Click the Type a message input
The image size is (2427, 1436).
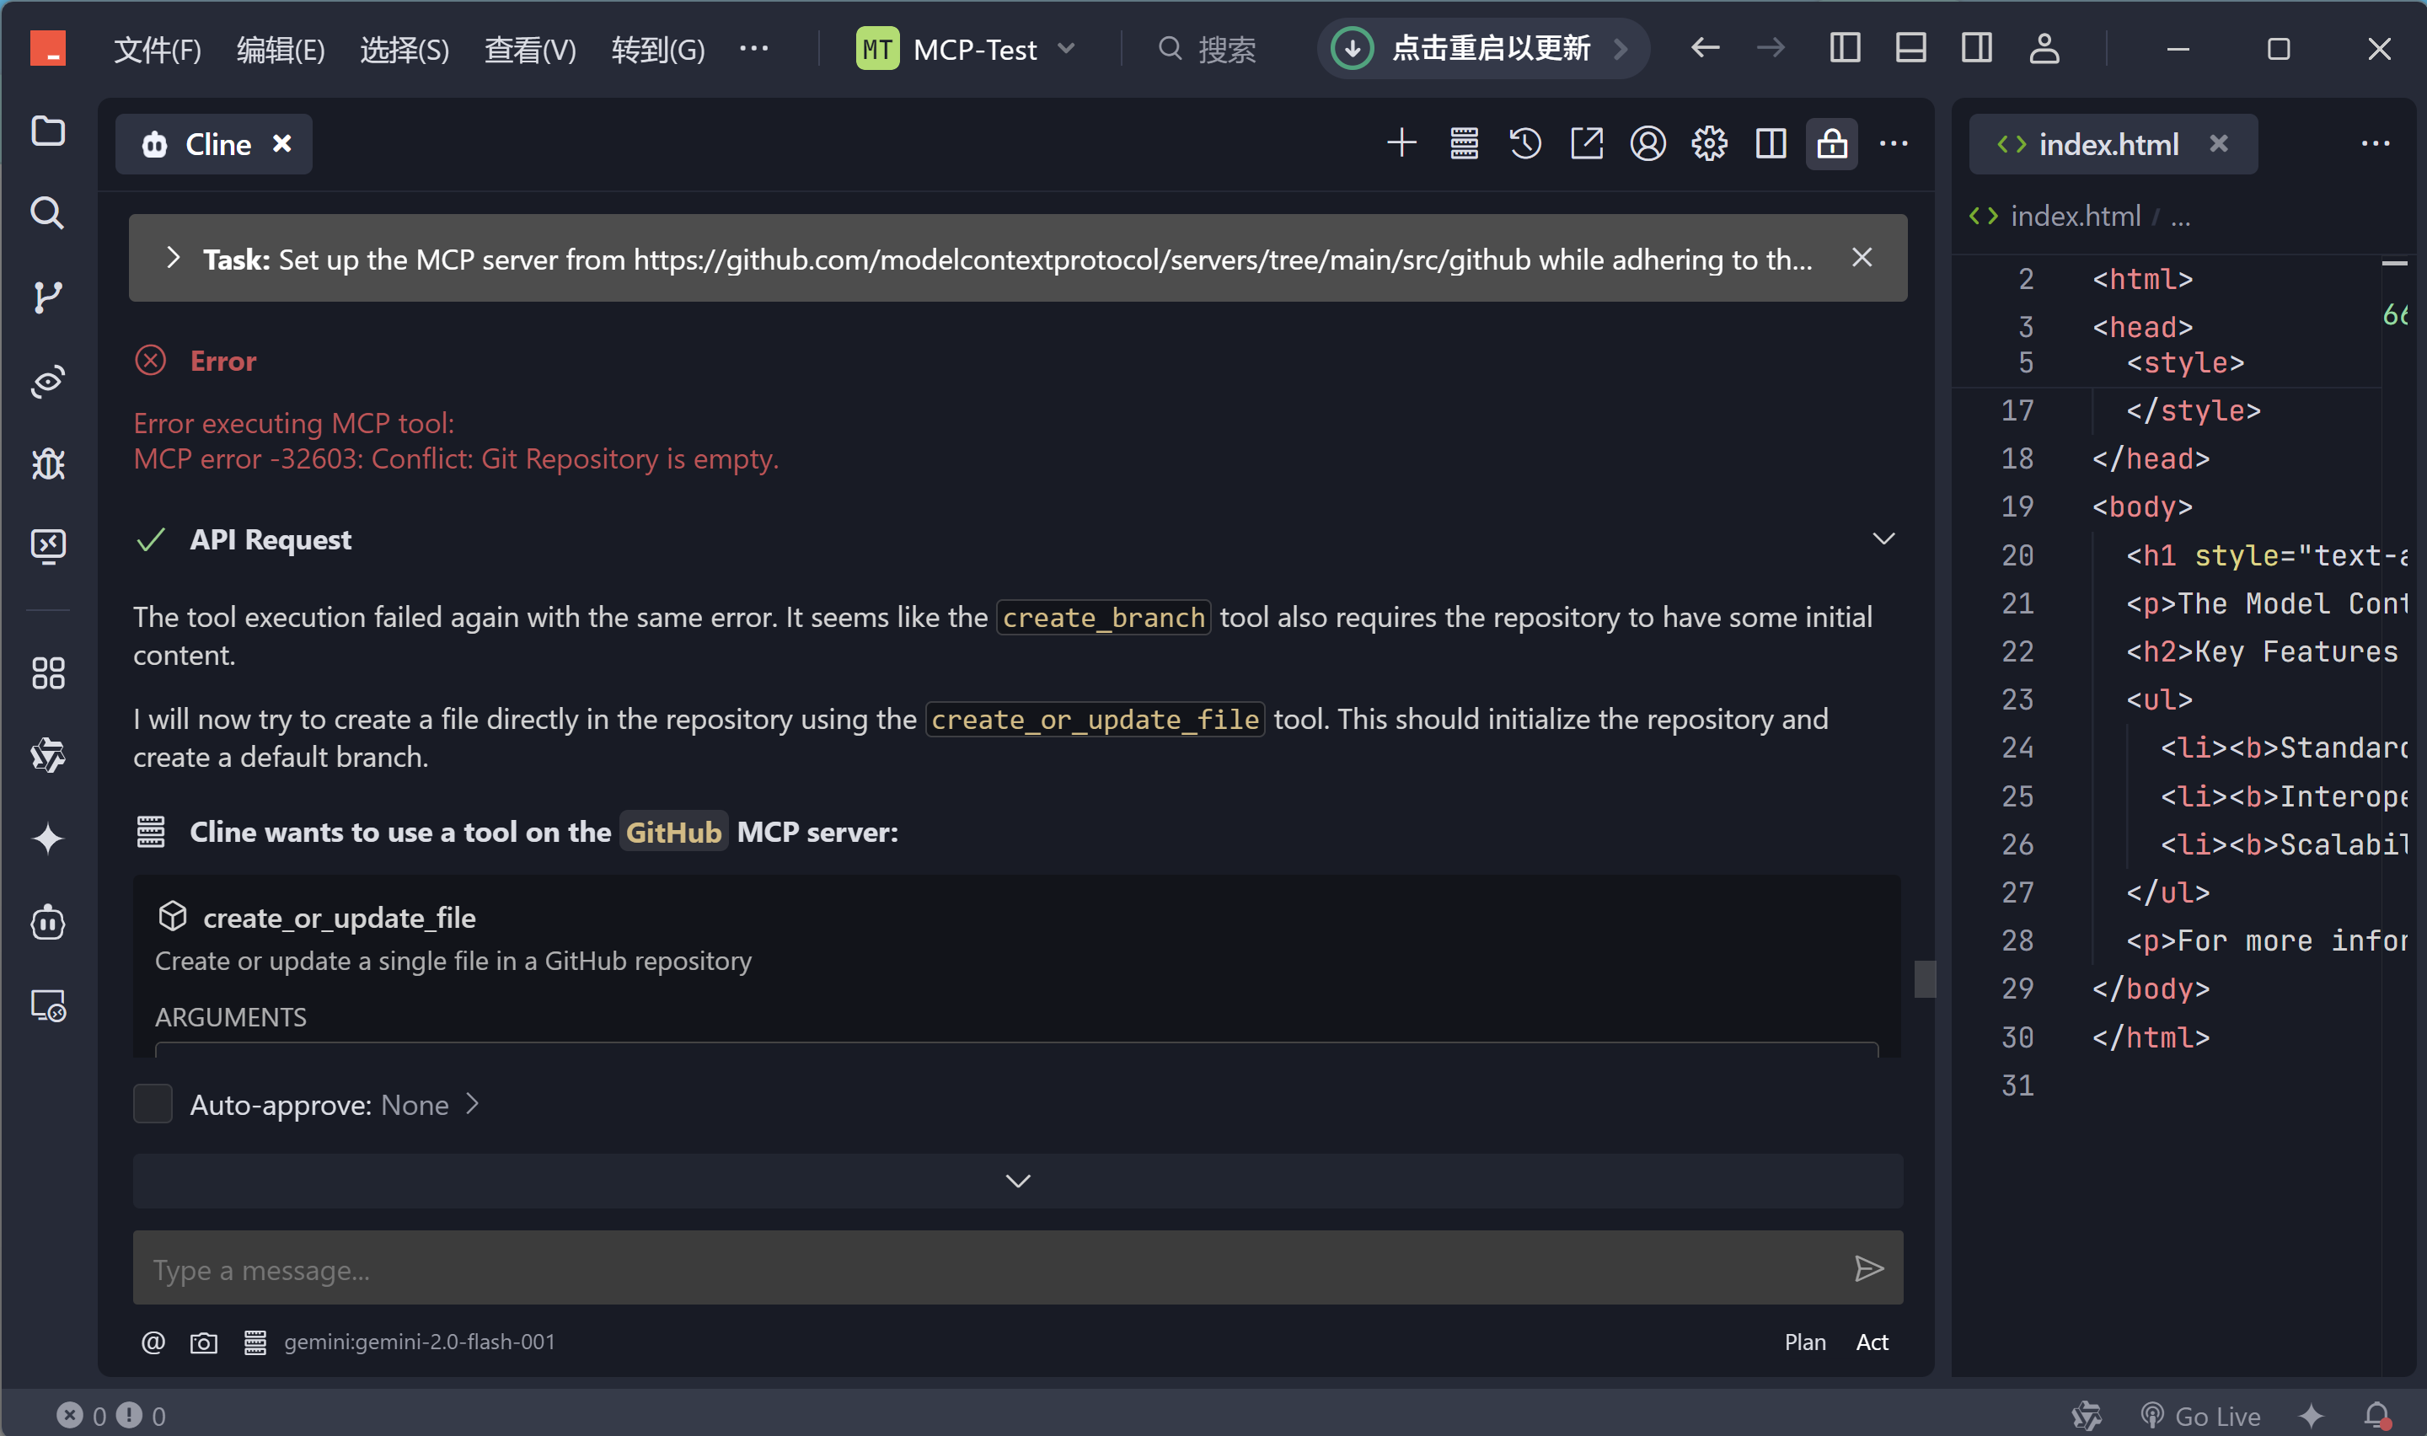987,1268
